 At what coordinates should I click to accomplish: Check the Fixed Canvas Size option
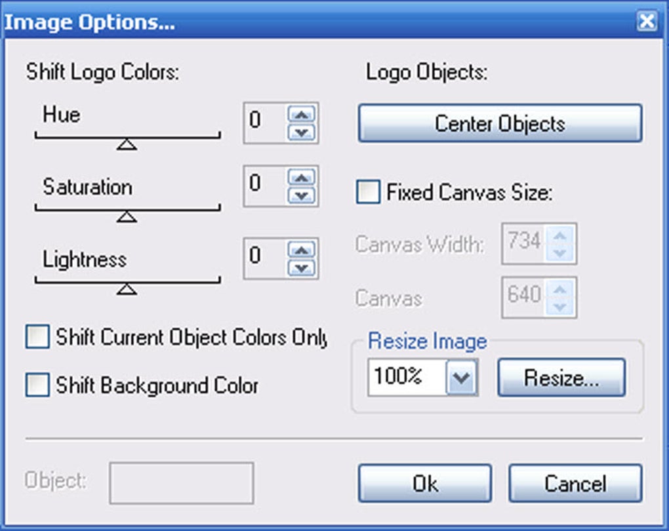pyautogui.click(x=368, y=193)
